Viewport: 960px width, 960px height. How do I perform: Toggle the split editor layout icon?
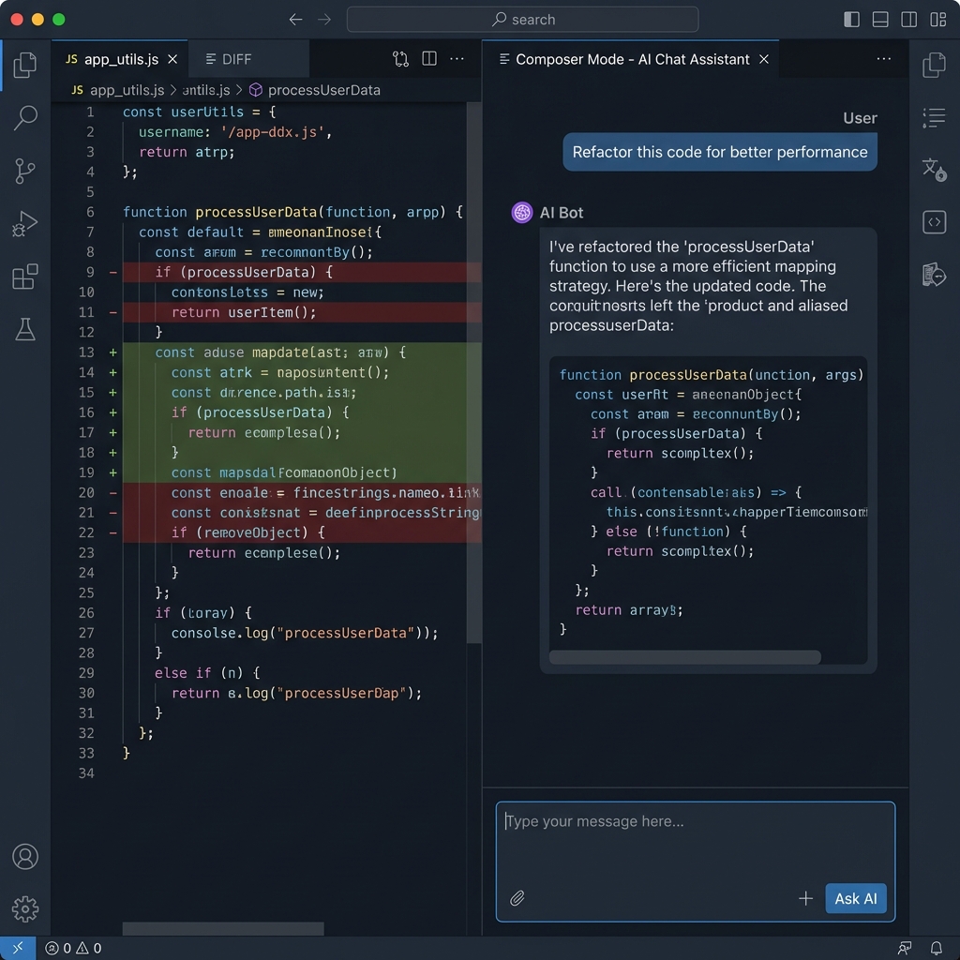tap(429, 58)
